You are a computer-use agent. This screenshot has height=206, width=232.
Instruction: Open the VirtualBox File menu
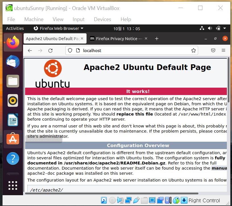(x=11, y=19)
